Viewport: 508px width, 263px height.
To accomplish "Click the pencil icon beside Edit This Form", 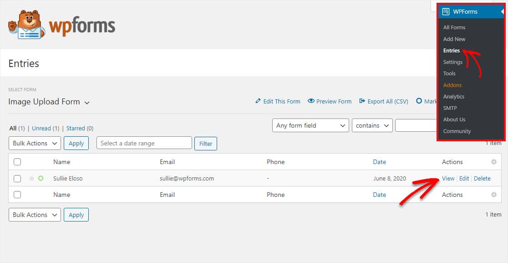I will 258,101.
